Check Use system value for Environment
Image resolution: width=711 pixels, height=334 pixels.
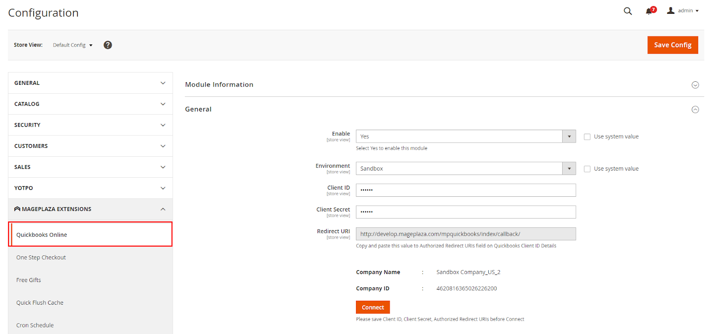click(587, 169)
